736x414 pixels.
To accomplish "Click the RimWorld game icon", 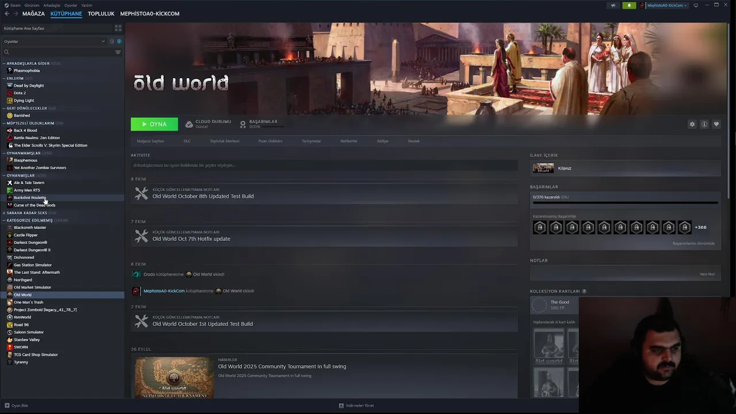I will tap(10, 317).
